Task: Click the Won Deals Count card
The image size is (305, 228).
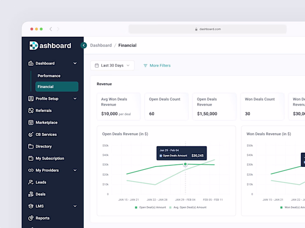Action: (262, 107)
